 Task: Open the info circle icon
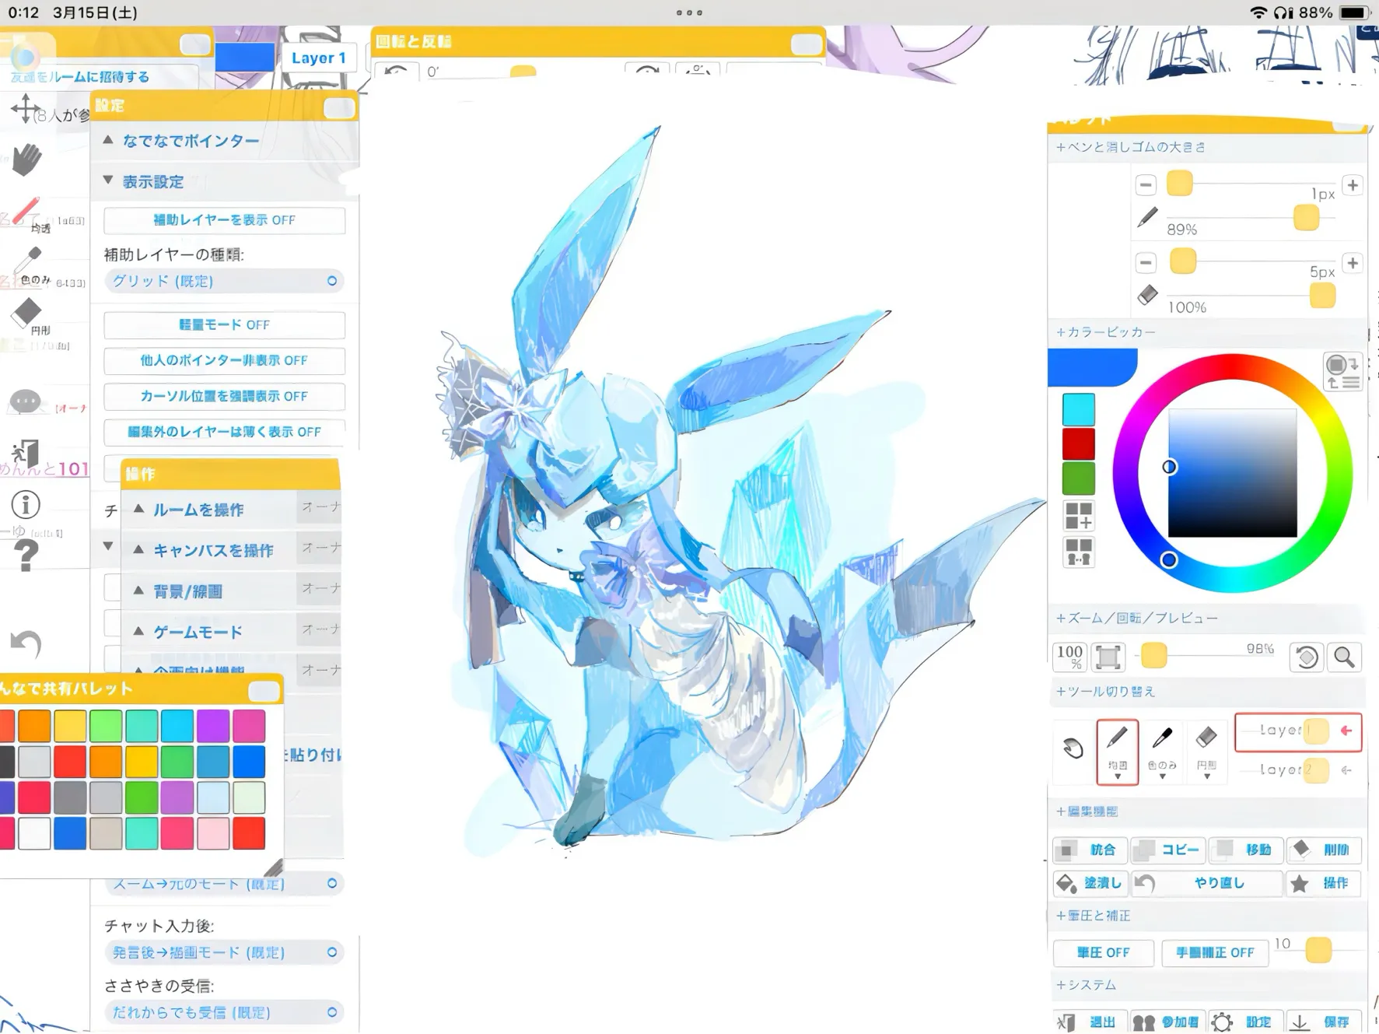coord(26,505)
